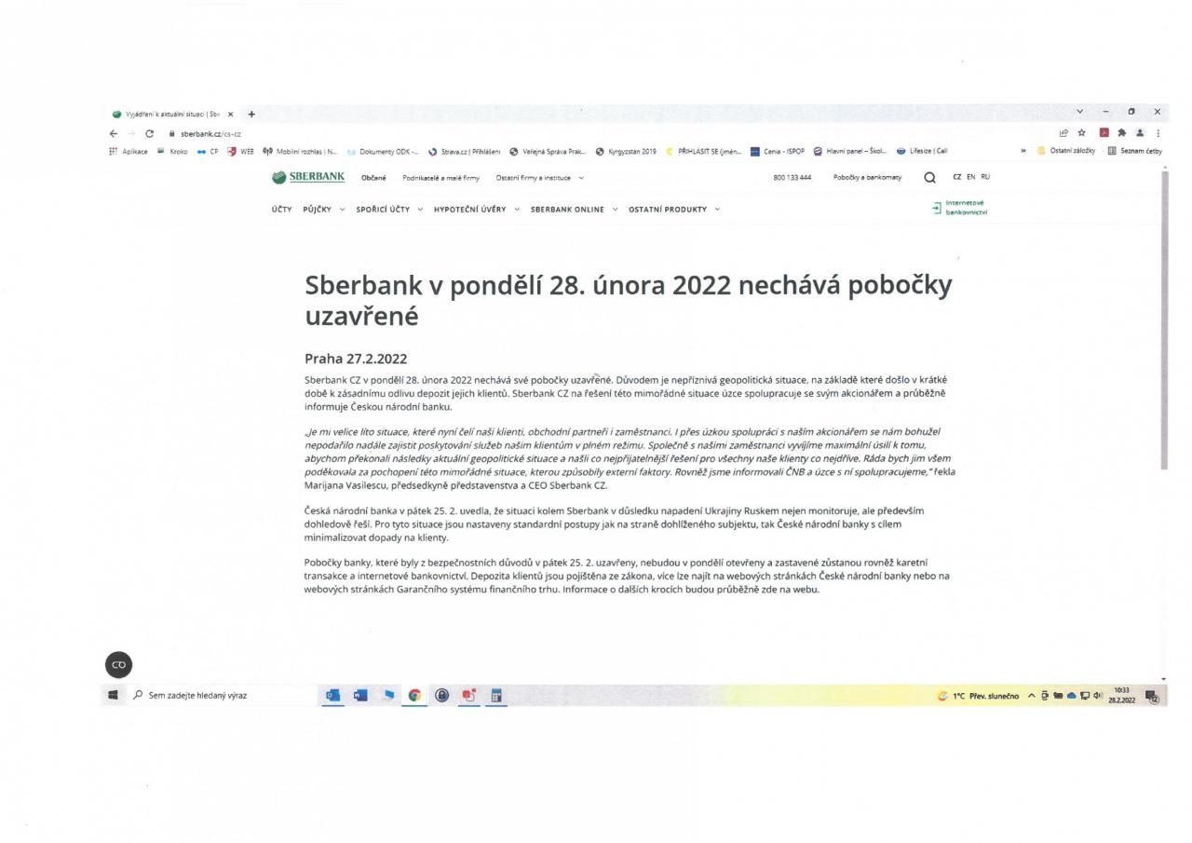Reload the page in the browser
Image resolution: width=1192 pixels, height=843 pixels.
148,134
